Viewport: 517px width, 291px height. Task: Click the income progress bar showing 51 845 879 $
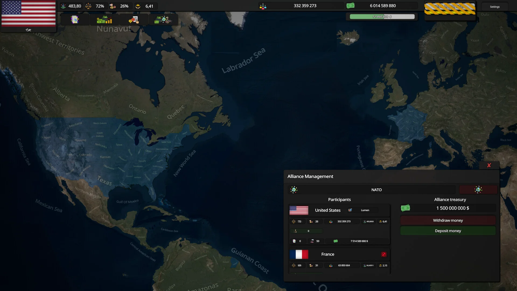coord(382,16)
